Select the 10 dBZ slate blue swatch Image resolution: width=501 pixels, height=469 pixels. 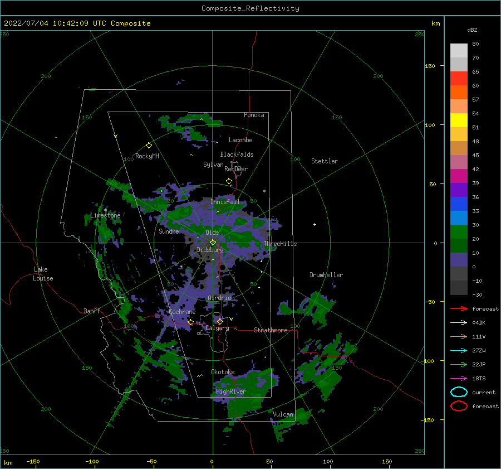[x=459, y=260]
